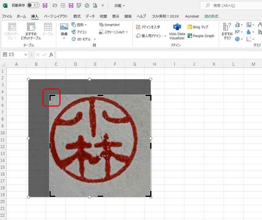Expand the 3D モデル dropdown arrow
The height and width of the screenshot is (220, 262).
click(95, 39)
